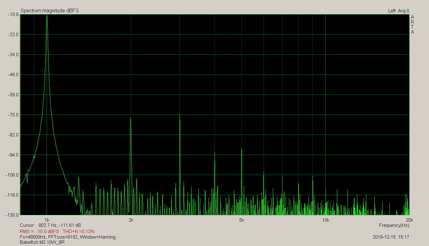
Task: Click the 20k frequency axis label
Action: coord(409,220)
